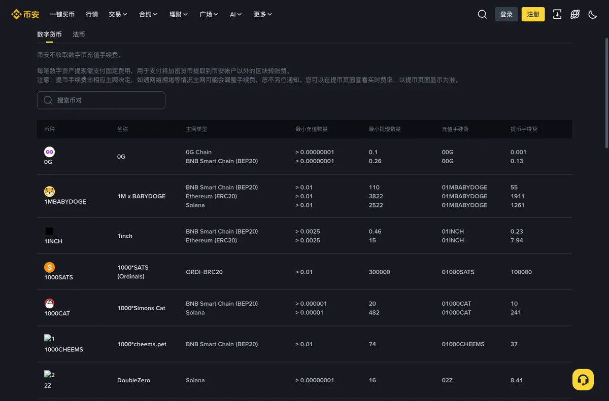
Task: Expand the 更多 dropdown menu
Action: point(263,14)
